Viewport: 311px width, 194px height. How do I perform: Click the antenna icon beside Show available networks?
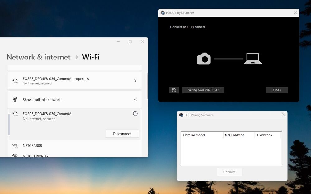pyautogui.click(x=15, y=100)
